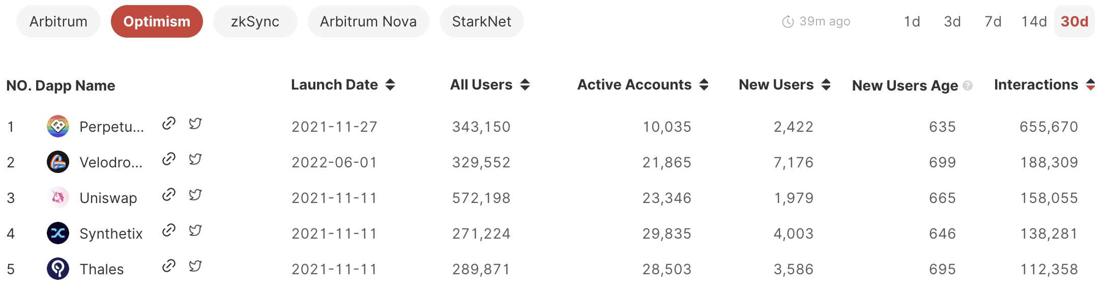Screen dimensions: 1105x290
Task: Sort by Interactions column arrows
Action: tap(1090, 84)
